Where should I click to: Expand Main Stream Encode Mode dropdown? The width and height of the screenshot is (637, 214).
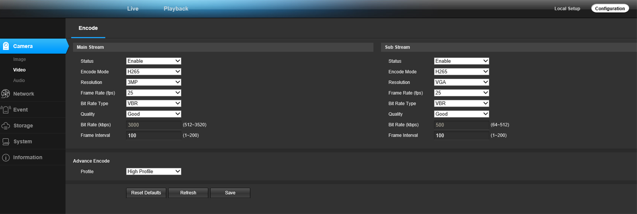pos(154,71)
